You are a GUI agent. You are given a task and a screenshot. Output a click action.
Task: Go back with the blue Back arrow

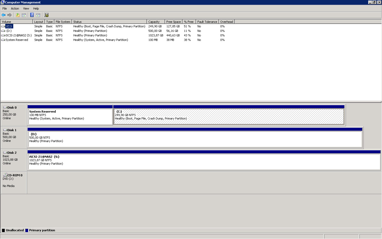(3, 15)
